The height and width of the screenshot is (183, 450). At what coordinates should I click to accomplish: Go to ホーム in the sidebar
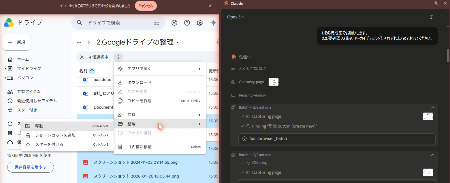click(23, 59)
